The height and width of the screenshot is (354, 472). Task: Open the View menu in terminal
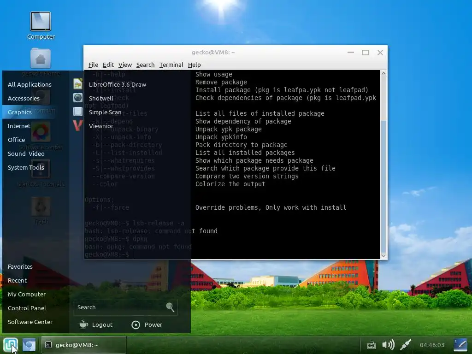[x=125, y=65]
